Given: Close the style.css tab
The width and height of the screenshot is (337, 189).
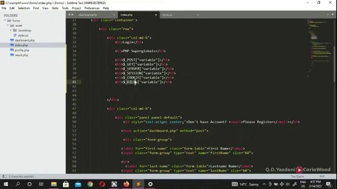Looking at the screenshot, I should pyautogui.click(x=197, y=15).
